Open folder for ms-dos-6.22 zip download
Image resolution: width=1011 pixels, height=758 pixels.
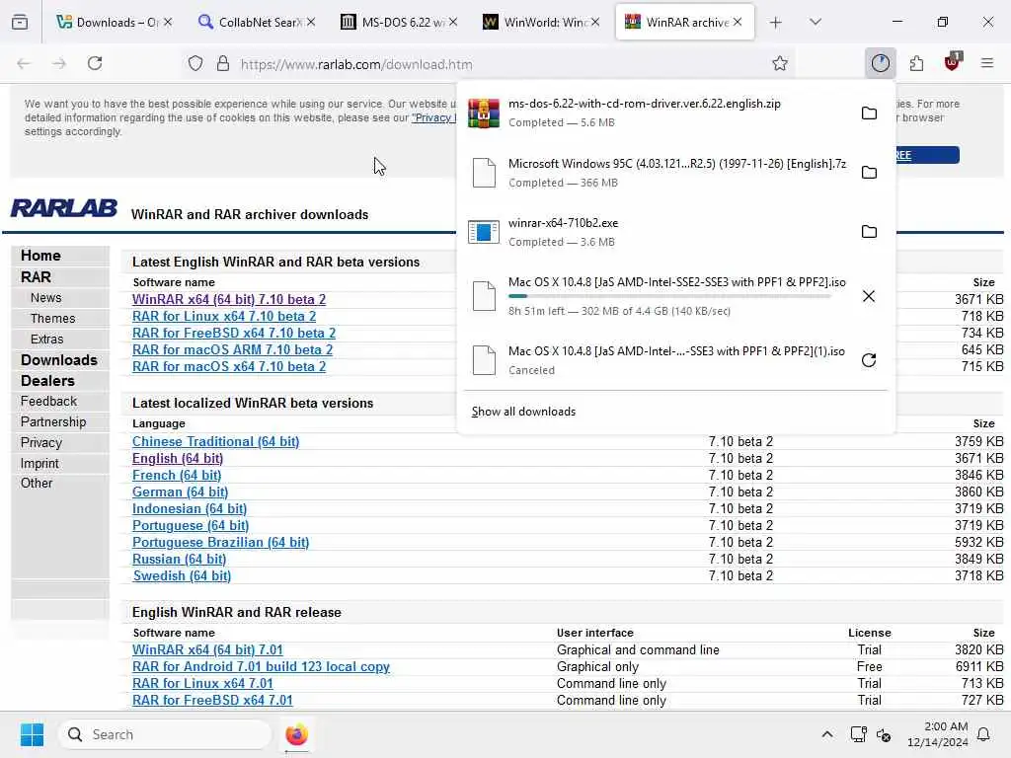click(869, 113)
